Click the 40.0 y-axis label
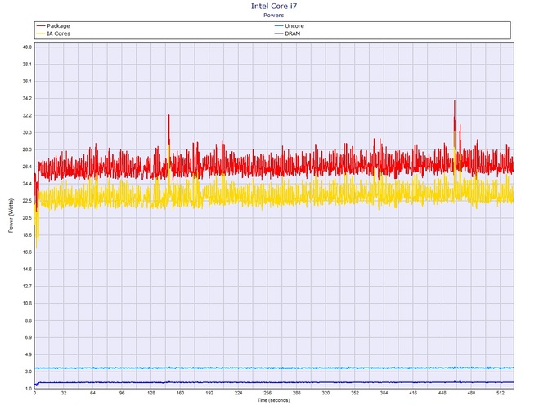 click(27, 47)
